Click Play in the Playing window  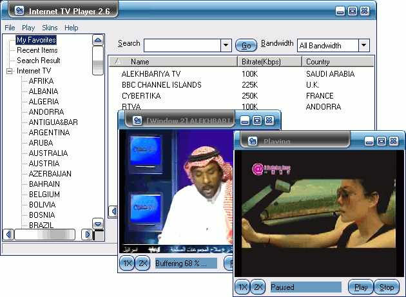[361, 287]
